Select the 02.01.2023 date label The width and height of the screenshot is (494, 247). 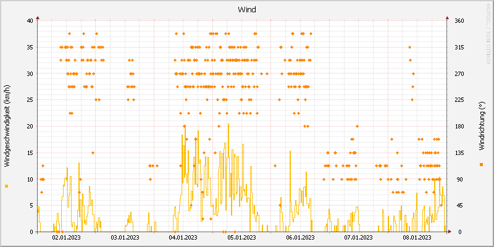pos(67,237)
